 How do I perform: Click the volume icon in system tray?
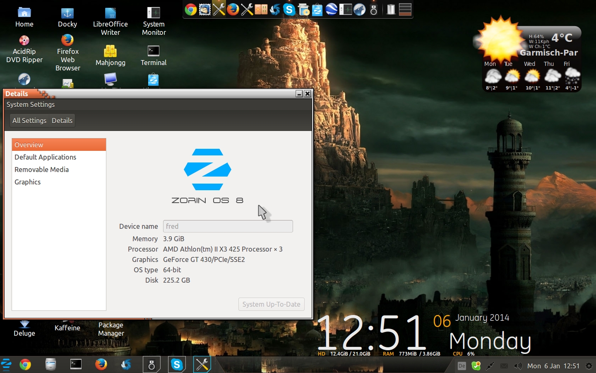(x=517, y=366)
